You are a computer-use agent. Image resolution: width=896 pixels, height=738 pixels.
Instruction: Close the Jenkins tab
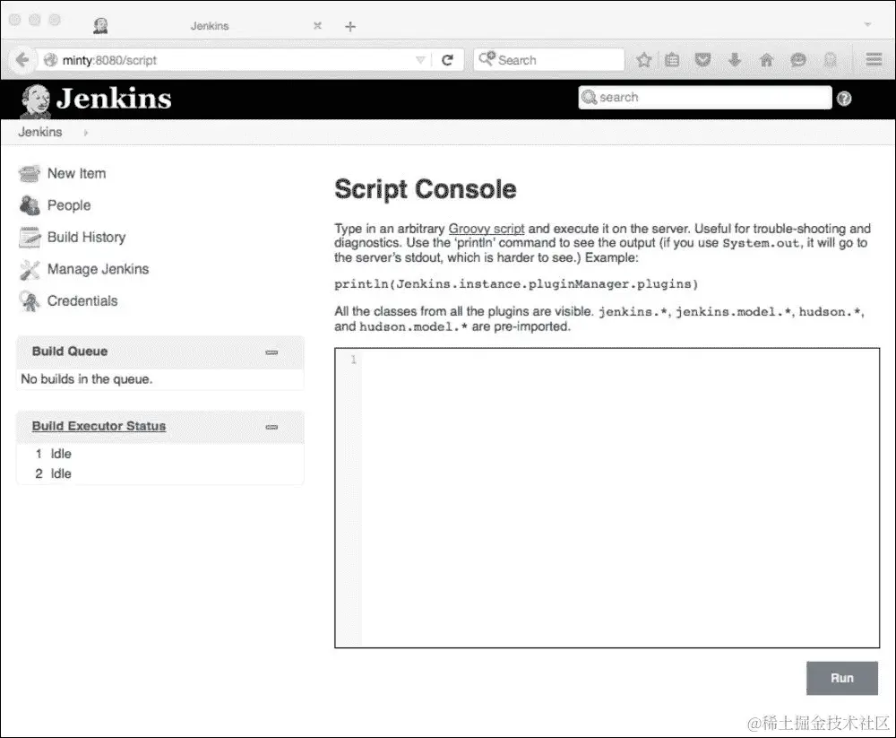point(318,26)
